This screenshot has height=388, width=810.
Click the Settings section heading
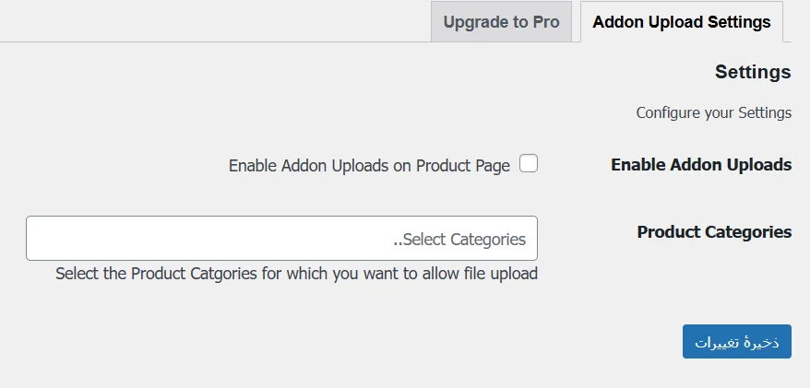pos(753,72)
